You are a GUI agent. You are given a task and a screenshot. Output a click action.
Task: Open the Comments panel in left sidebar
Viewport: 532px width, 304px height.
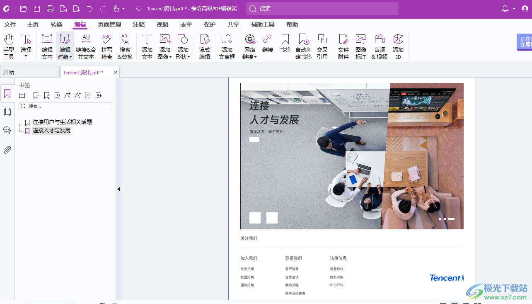click(x=7, y=130)
